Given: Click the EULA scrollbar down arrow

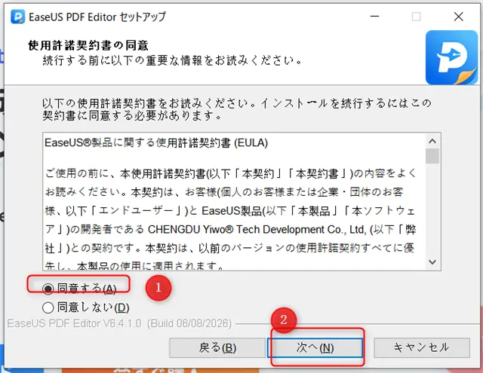Looking at the screenshot, I should (432, 262).
